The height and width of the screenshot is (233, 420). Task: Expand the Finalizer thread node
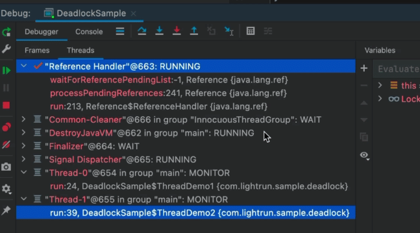tap(23, 146)
